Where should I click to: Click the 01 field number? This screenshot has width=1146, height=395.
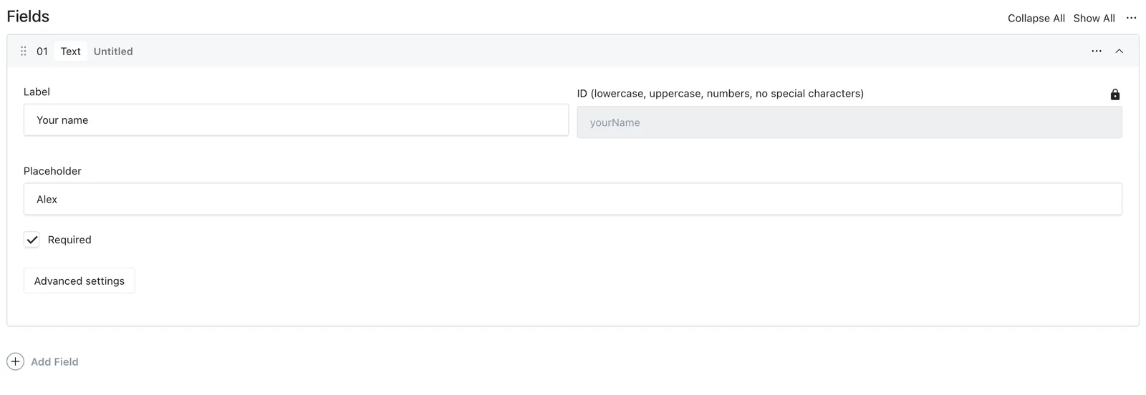(x=42, y=52)
